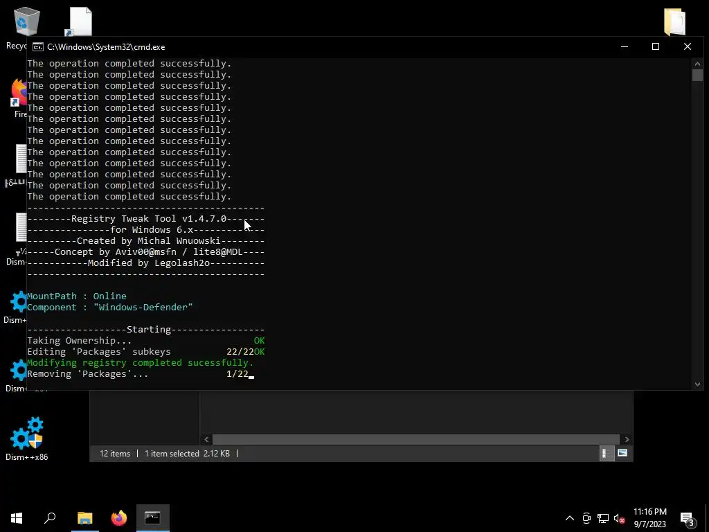
Task: Select the blank file shortcut on desktop
Action: coord(80,21)
